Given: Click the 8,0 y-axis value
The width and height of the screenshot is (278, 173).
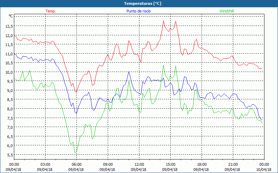Looking at the screenshot, I should (x=10, y=109).
